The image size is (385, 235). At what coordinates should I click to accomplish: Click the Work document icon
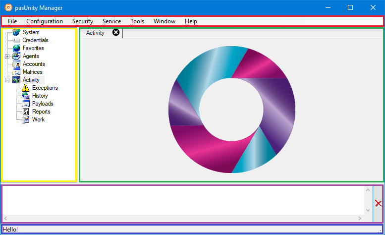[26, 119]
